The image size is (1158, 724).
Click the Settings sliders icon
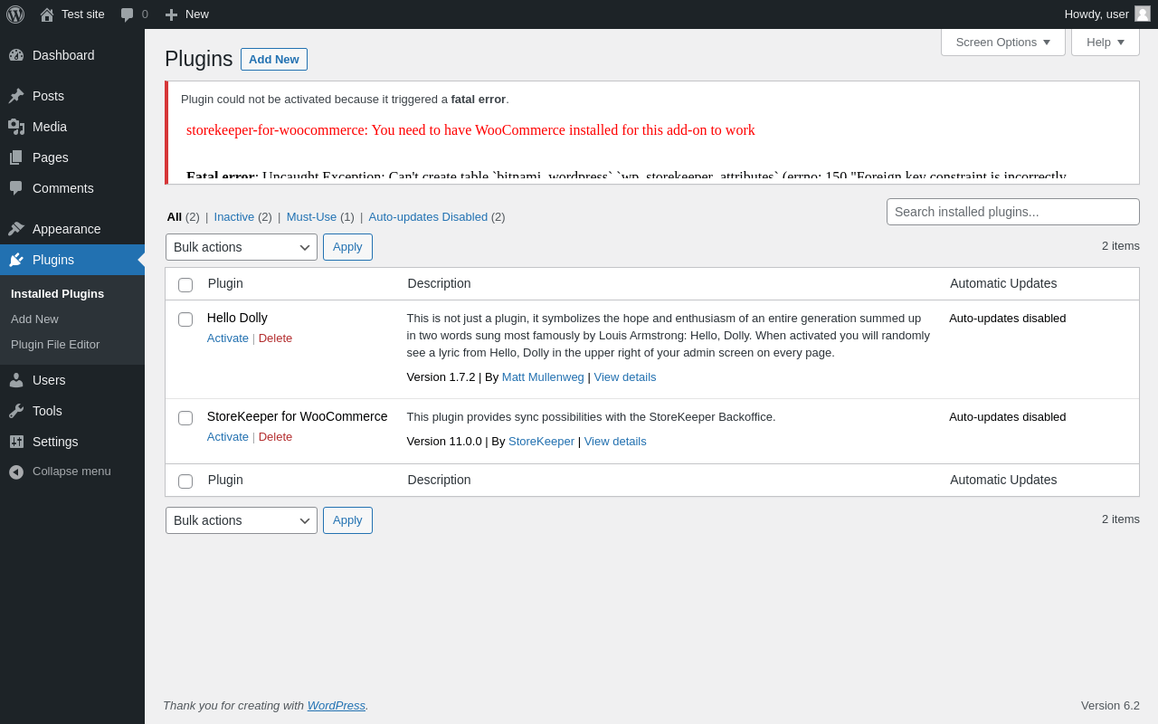[16, 442]
